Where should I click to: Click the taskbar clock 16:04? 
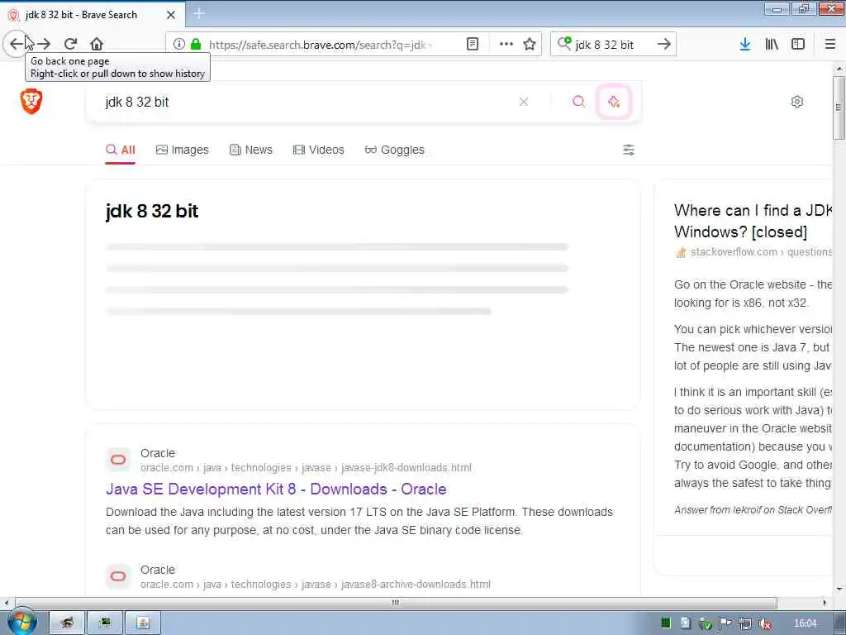click(805, 623)
